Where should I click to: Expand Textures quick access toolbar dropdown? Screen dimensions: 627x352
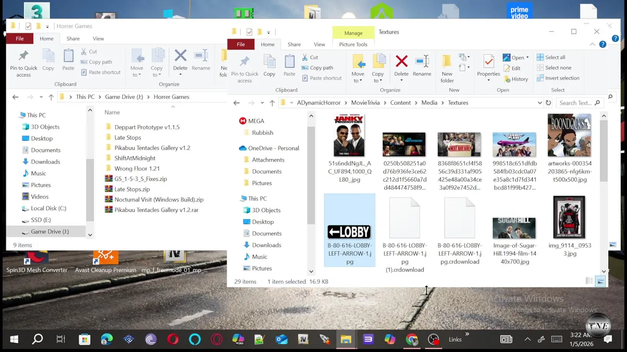268,32
